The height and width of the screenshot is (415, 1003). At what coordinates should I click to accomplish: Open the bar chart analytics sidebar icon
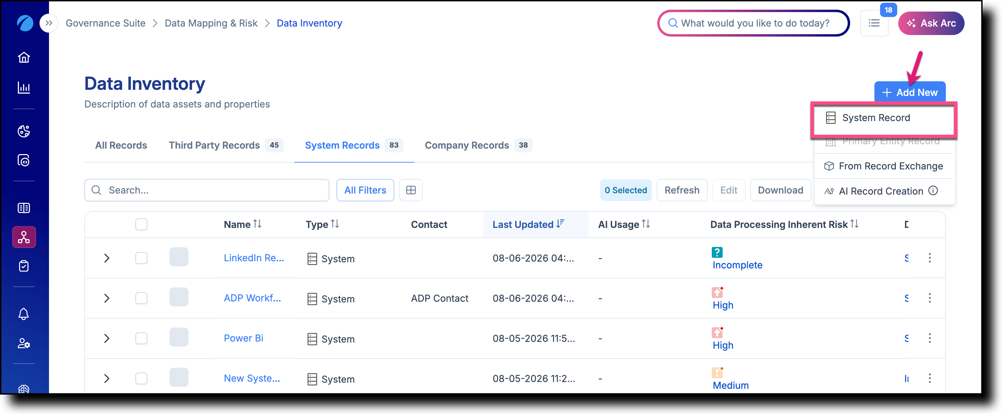pos(24,88)
